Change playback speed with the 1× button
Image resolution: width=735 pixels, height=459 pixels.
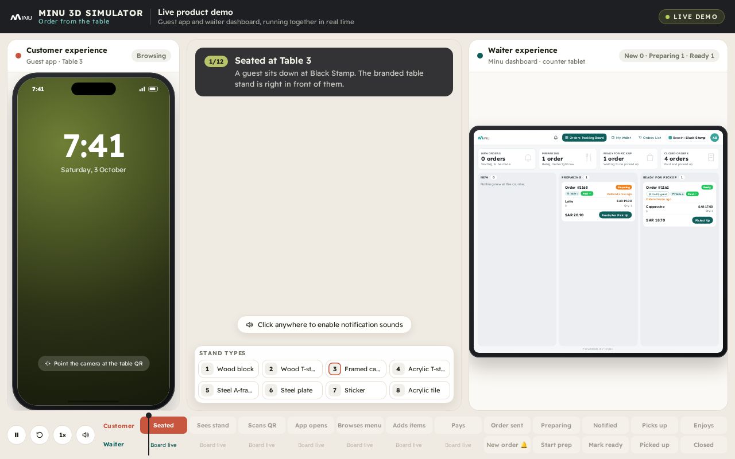click(63, 435)
